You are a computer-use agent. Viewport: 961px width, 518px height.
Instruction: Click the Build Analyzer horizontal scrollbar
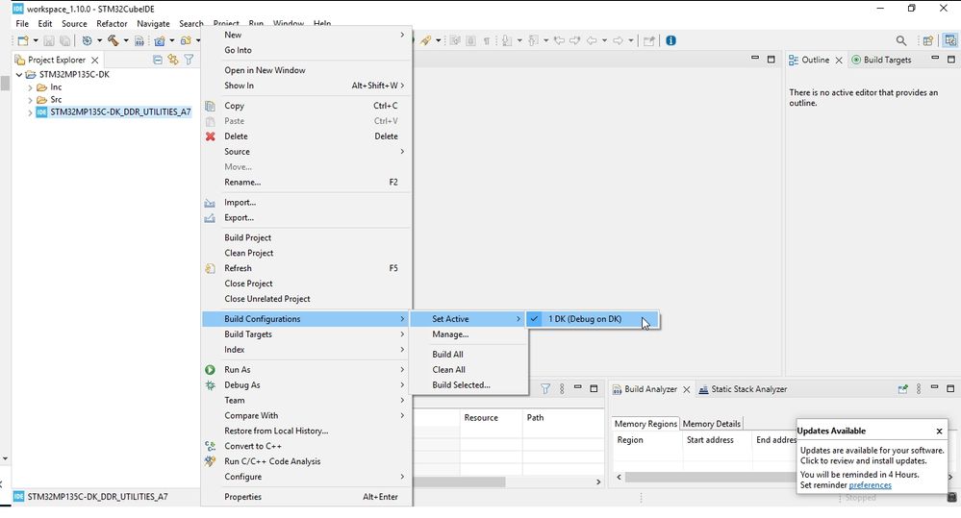click(x=711, y=477)
